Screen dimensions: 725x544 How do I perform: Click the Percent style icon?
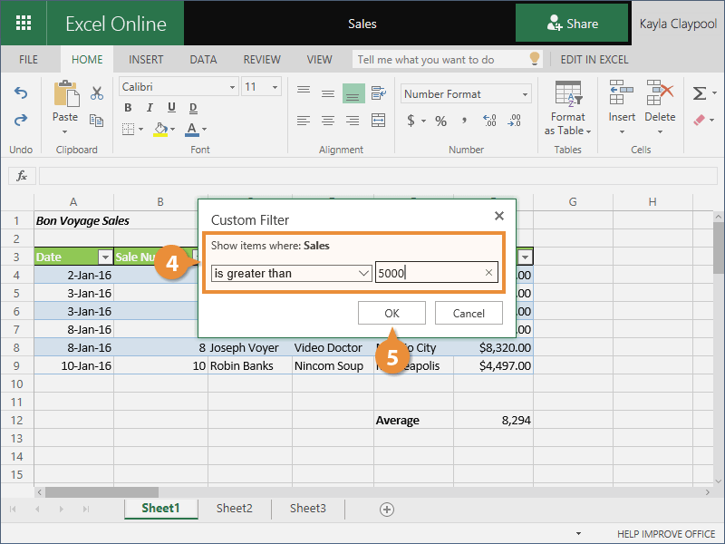pyautogui.click(x=440, y=121)
